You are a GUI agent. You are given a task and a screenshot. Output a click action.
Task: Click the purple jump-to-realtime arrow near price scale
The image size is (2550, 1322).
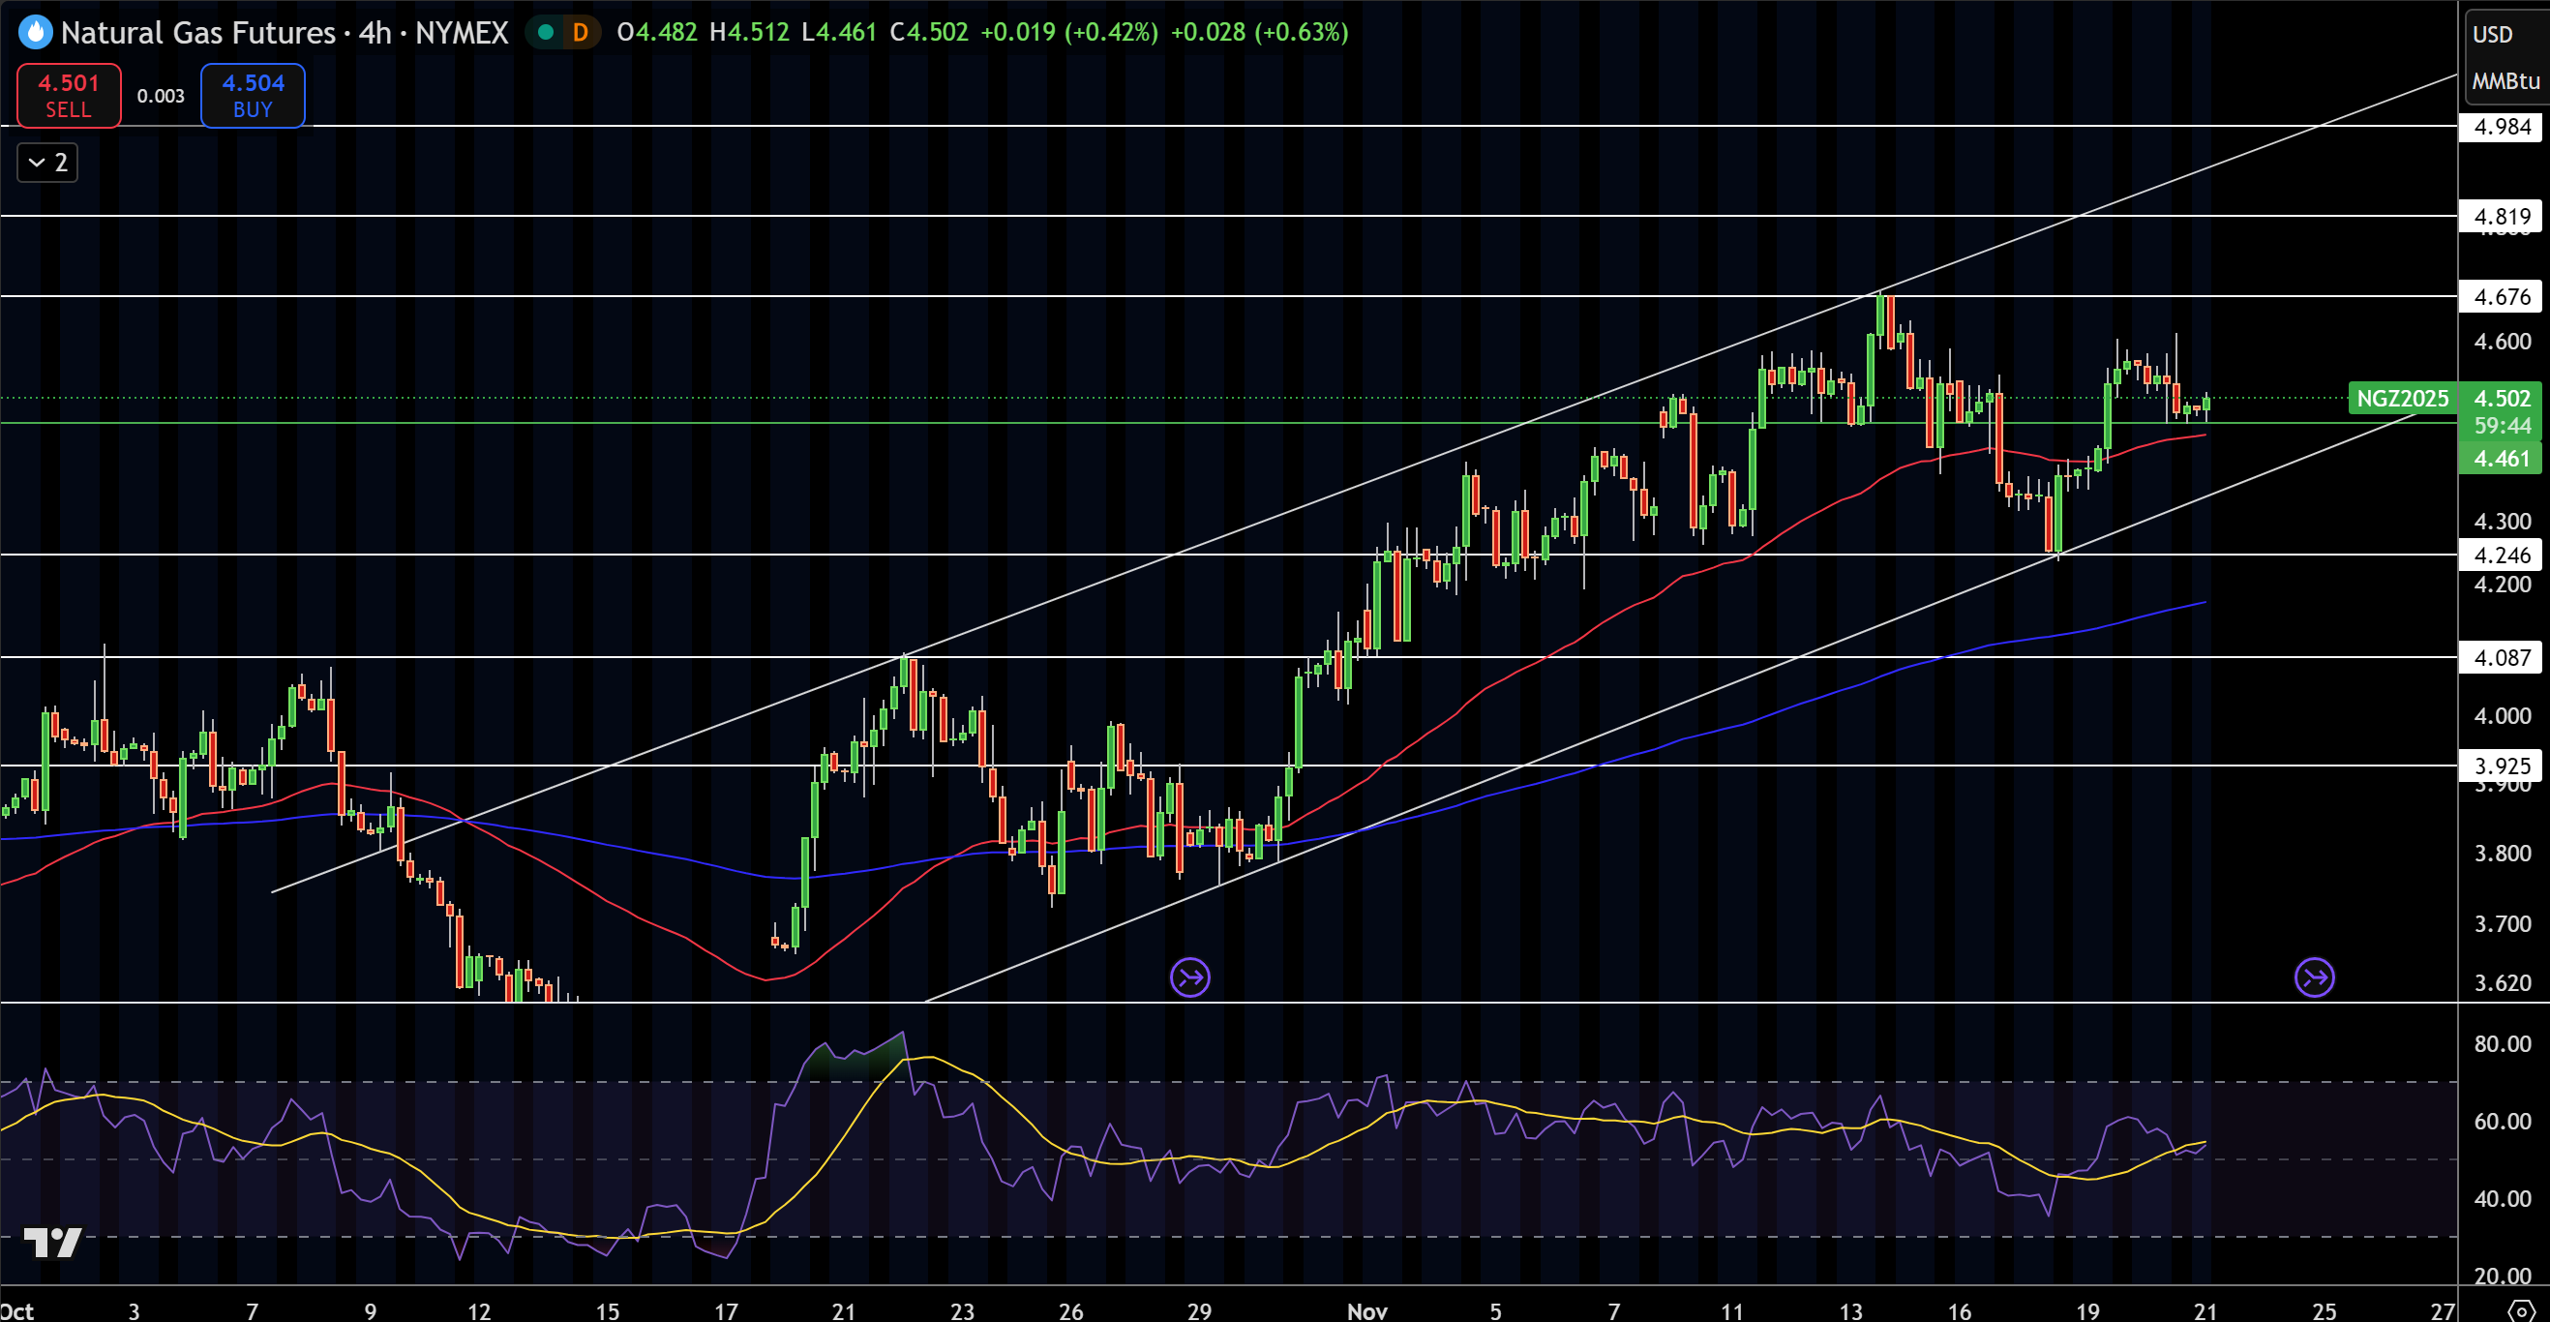[x=2316, y=977]
